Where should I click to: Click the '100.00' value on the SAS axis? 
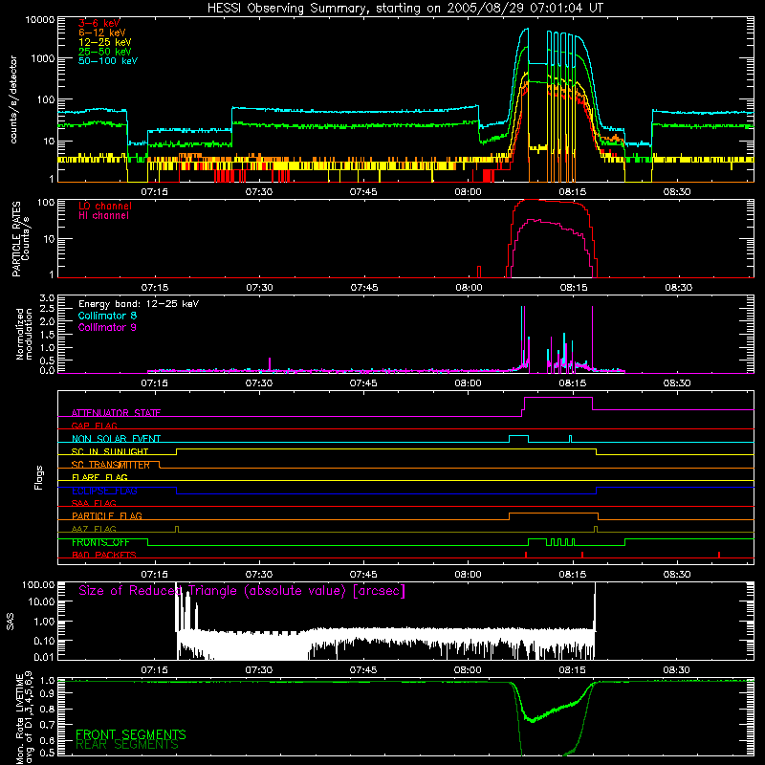tap(38, 584)
